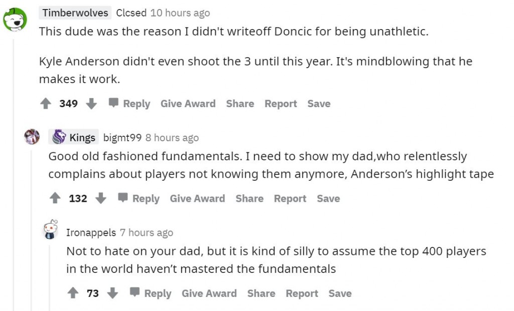Reply to bigmt99's comment
This screenshot has width=514, height=311.
[x=139, y=198]
